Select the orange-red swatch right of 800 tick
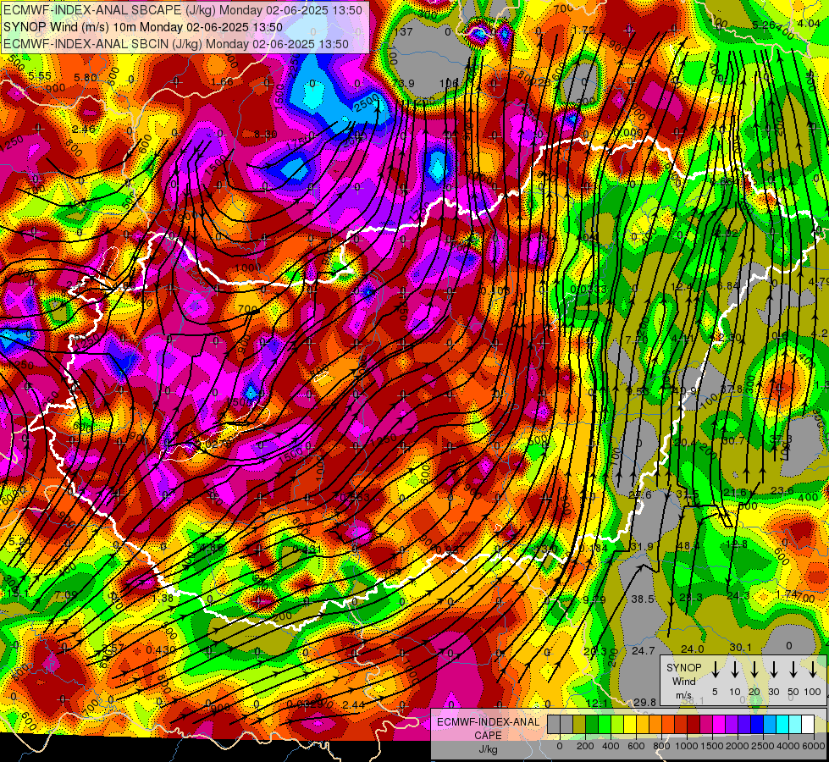 click(x=668, y=724)
